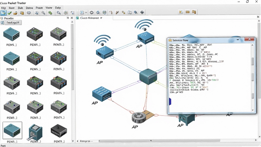
Task: Open the 'Fraute' menu
Action: click(39, 8)
